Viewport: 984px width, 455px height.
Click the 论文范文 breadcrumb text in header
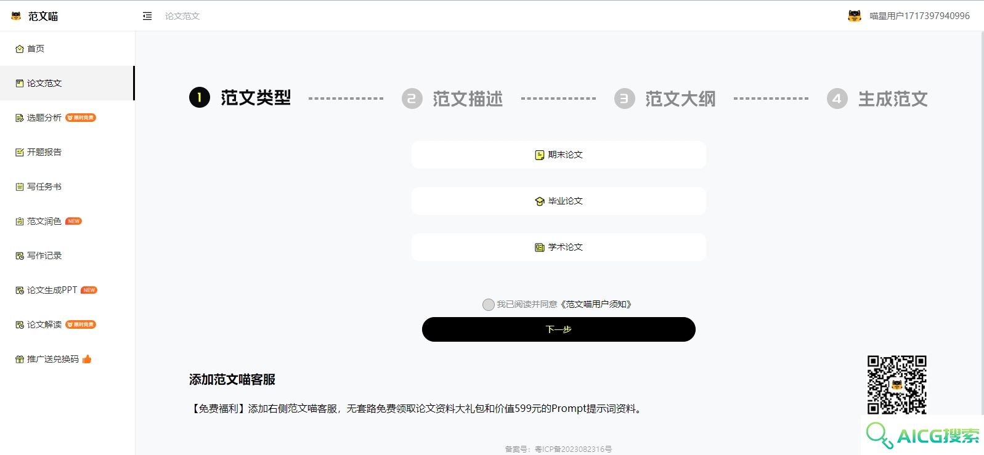pyautogui.click(x=182, y=16)
